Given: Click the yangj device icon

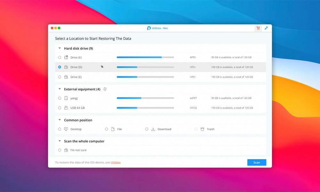Looking at the screenshot, I should pos(66,98).
